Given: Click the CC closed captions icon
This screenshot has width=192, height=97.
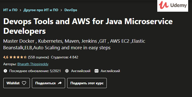Looking at the screenshot, I should 97,71.
